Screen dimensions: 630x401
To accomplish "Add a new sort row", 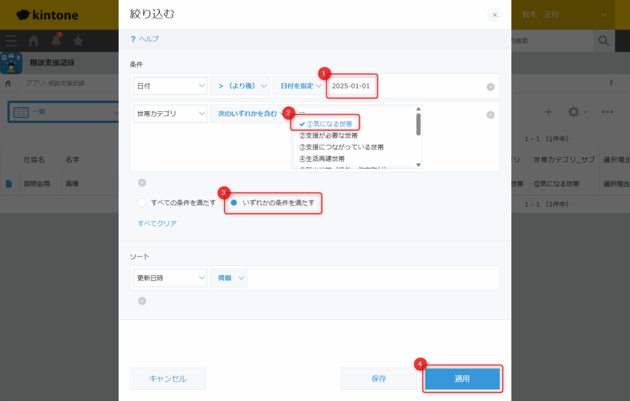I will (x=142, y=301).
